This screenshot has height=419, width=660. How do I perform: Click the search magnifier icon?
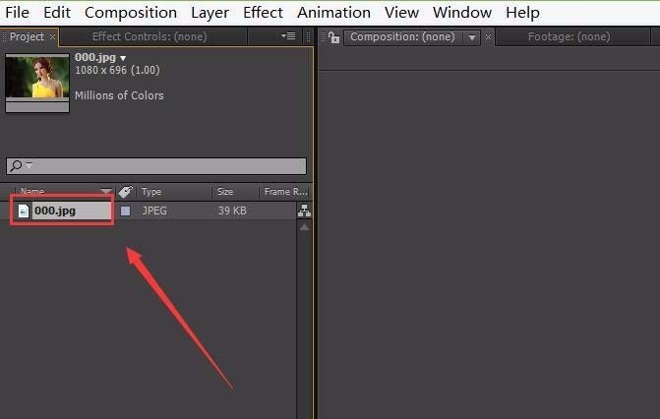tap(16, 165)
